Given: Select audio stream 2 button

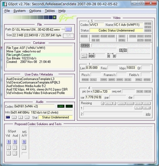Looking at the screenshot, I should 14,117.
